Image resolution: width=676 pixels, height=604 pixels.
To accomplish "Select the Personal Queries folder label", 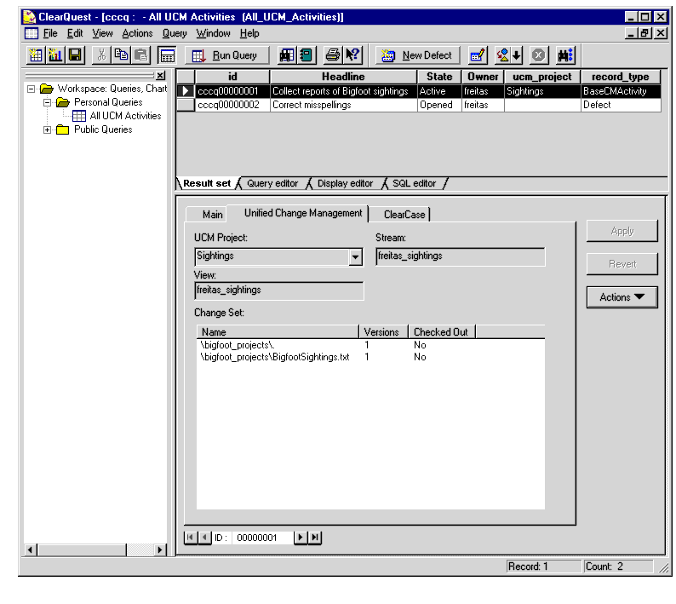I will [108, 102].
